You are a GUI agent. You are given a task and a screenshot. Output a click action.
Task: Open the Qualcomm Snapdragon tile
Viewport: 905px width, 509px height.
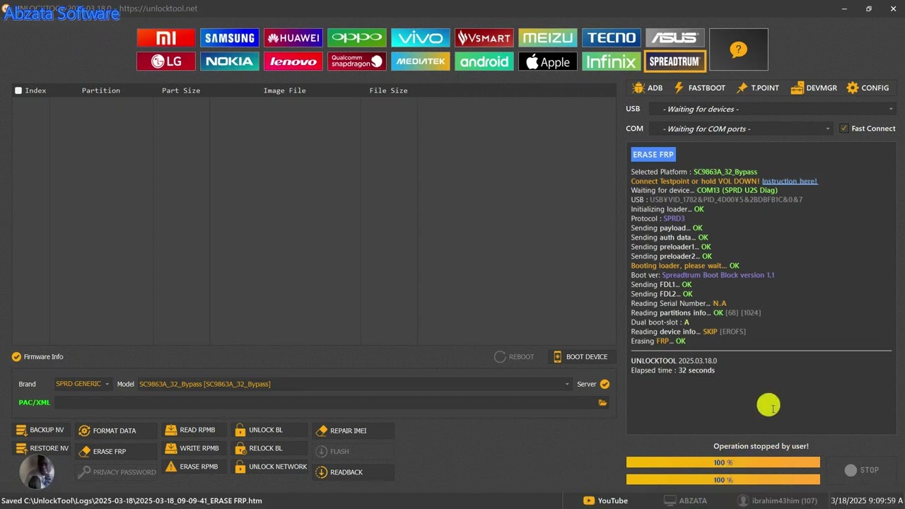[357, 62]
